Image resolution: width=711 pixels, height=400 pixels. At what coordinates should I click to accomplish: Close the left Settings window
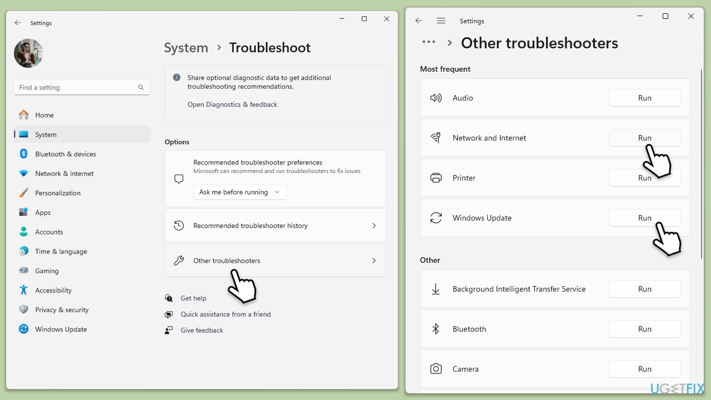point(387,19)
